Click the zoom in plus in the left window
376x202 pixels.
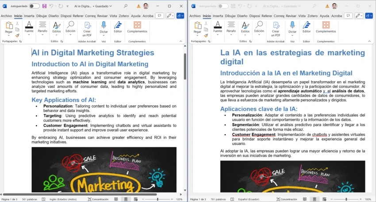pyautogui.click(x=172, y=199)
